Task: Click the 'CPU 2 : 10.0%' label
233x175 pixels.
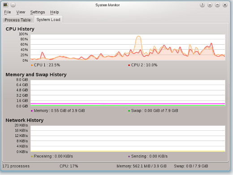Action: (144, 65)
